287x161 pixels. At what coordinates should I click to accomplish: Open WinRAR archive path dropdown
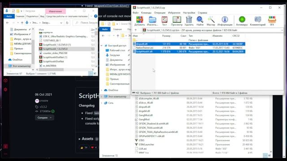(x=282, y=30)
